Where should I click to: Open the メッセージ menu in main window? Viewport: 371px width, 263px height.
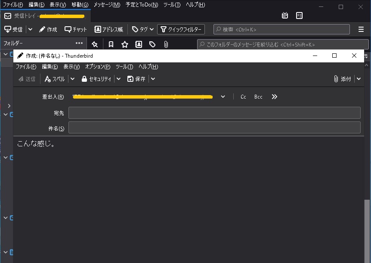(107, 5)
